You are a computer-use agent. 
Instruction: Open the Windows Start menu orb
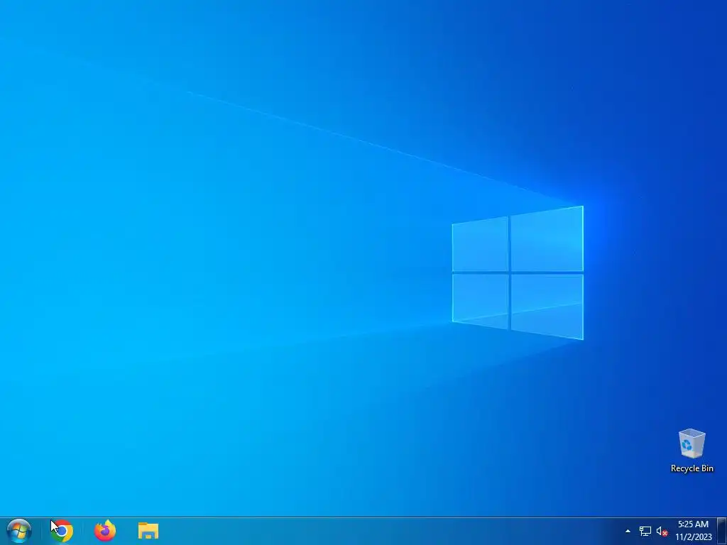pyautogui.click(x=19, y=531)
